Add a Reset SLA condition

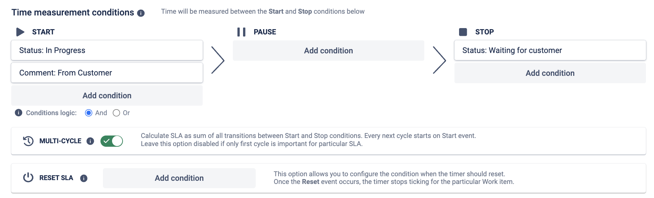pyautogui.click(x=179, y=178)
